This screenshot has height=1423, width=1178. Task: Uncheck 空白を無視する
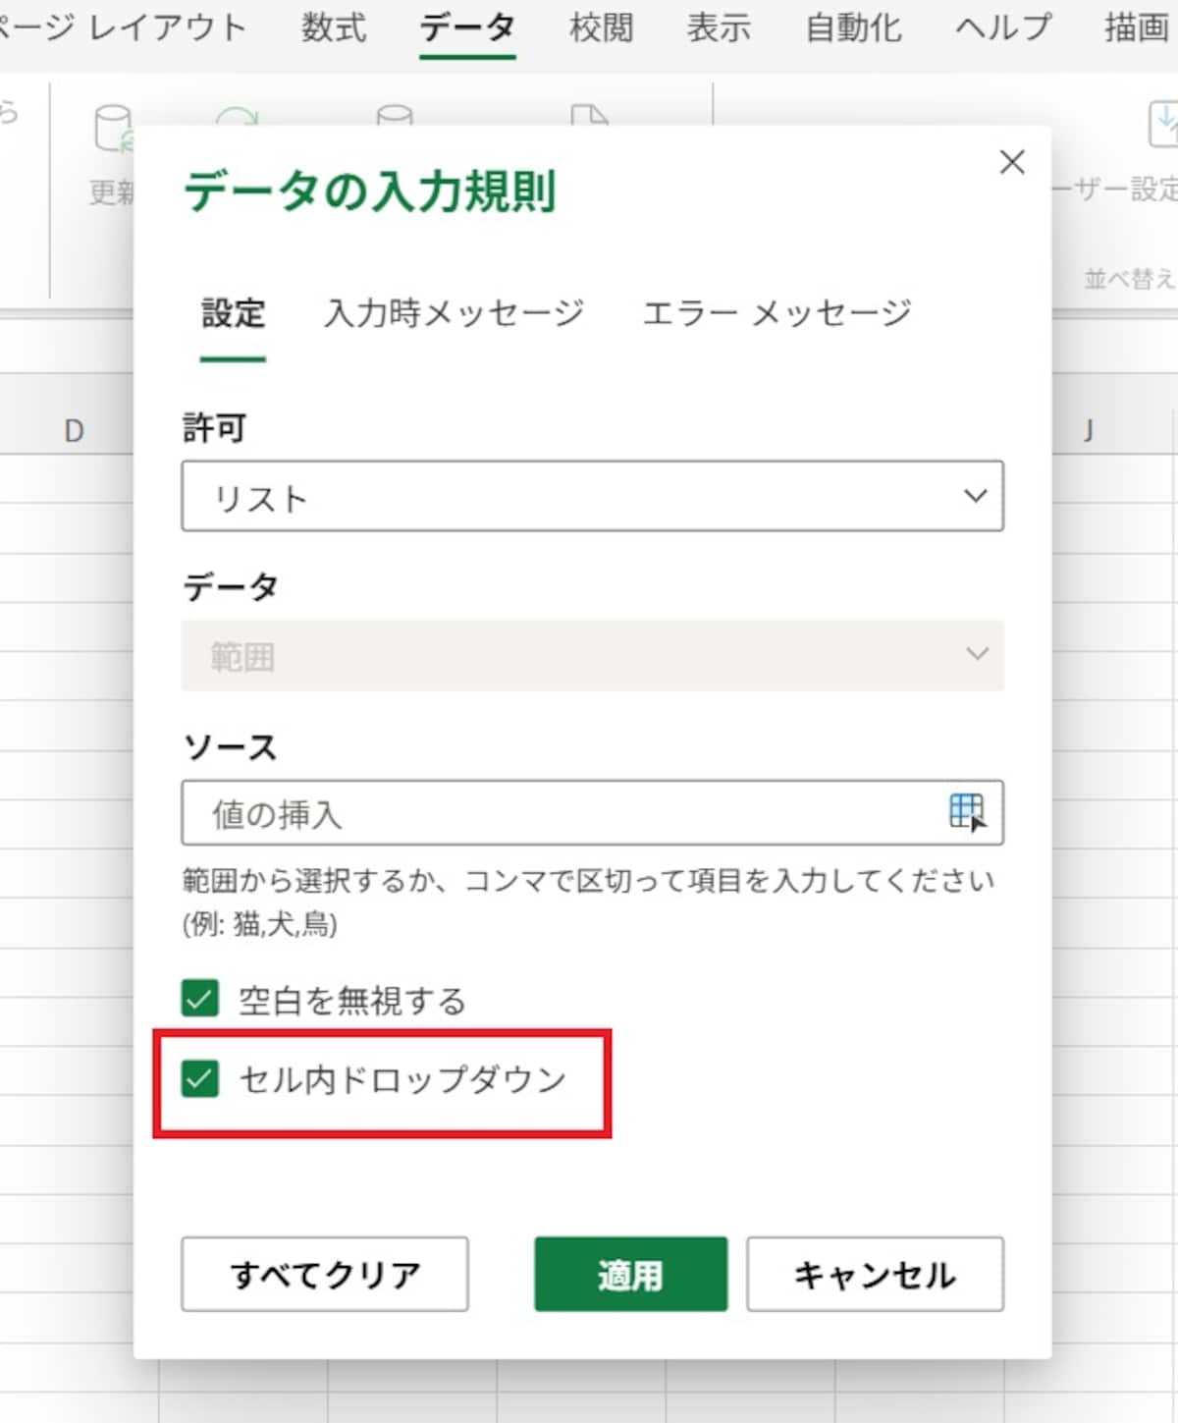click(x=199, y=999)
